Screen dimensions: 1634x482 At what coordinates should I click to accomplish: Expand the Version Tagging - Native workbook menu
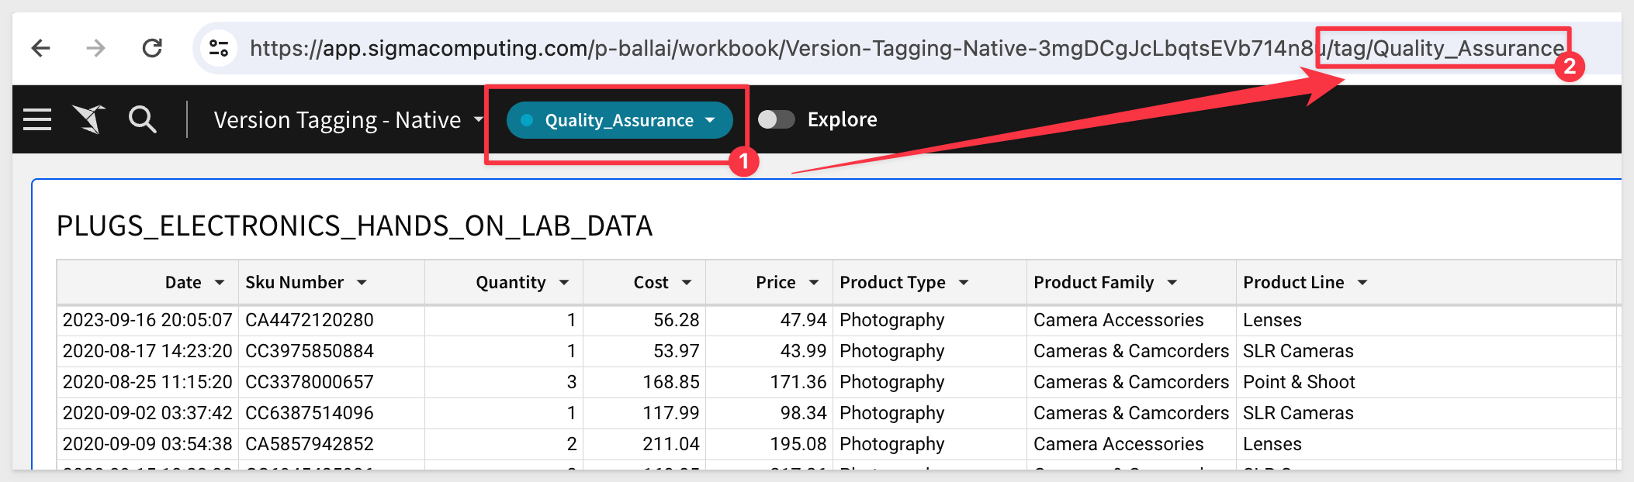pos(479,119)
